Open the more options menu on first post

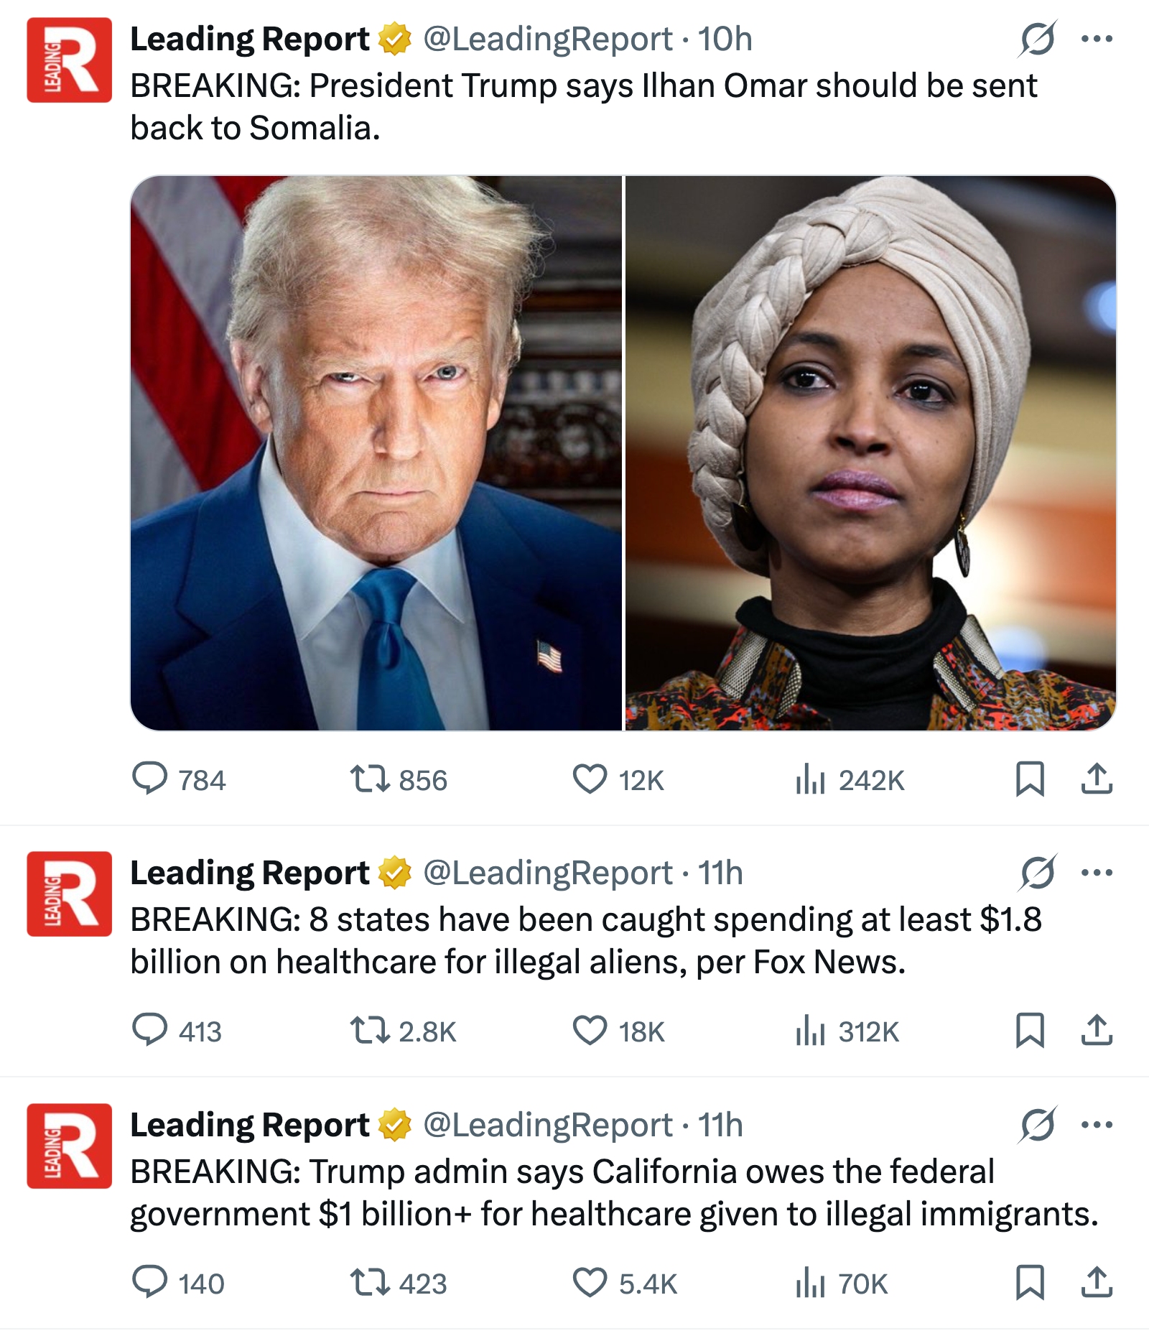(1097, 39)
